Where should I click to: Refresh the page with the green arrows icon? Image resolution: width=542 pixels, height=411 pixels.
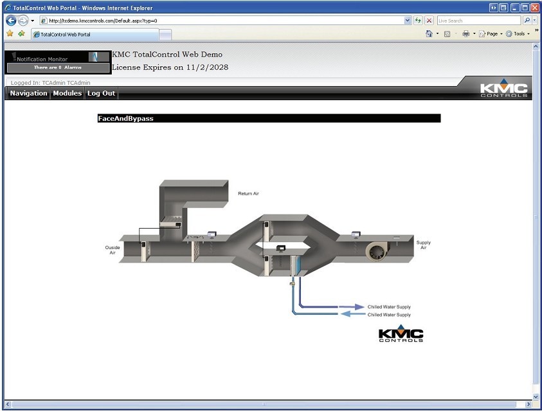click(419, 21)
